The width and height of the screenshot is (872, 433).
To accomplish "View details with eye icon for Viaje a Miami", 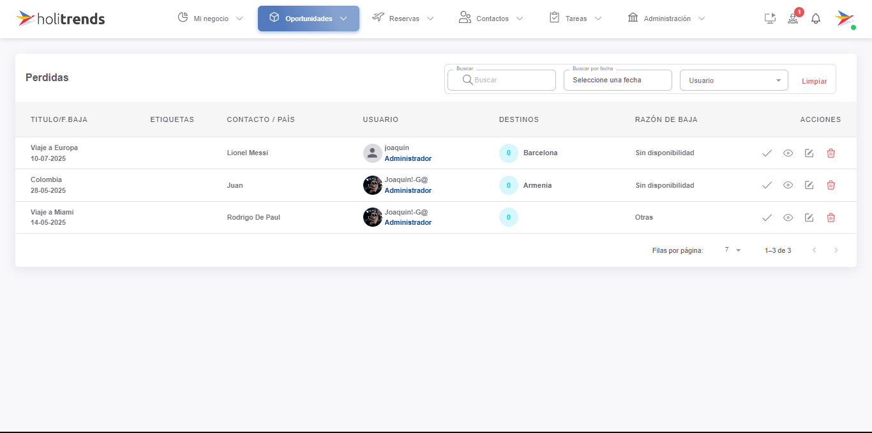I will click(x=788, y=218).
